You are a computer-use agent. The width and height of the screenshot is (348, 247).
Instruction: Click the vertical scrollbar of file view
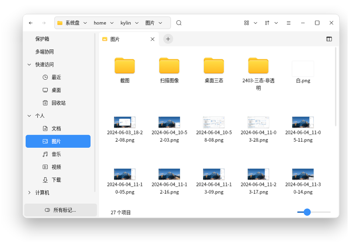(x=335, y=87)
